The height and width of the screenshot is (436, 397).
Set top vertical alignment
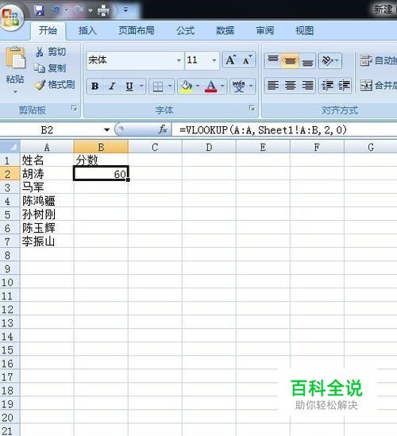pyautogui.click(x=273, y=60)
